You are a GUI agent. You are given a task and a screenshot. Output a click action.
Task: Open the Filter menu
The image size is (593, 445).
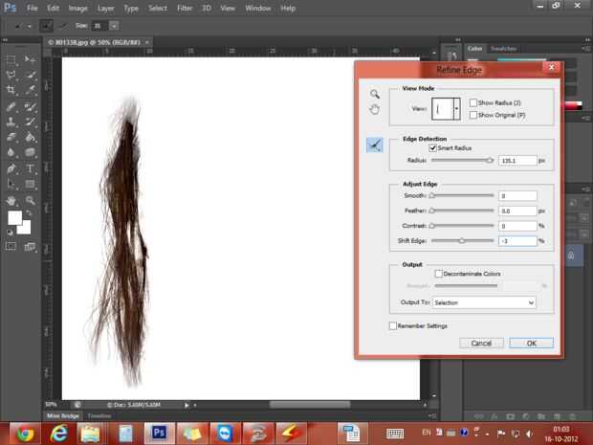184,8
